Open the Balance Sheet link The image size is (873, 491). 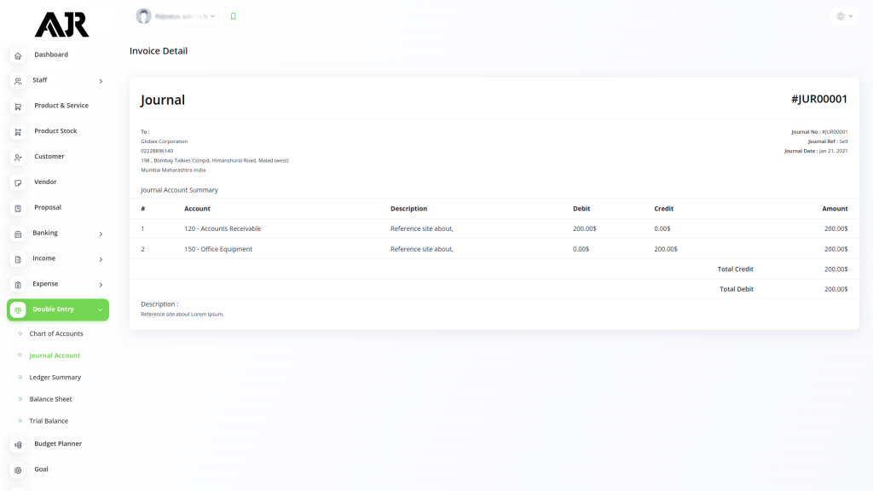coord(50,399)
